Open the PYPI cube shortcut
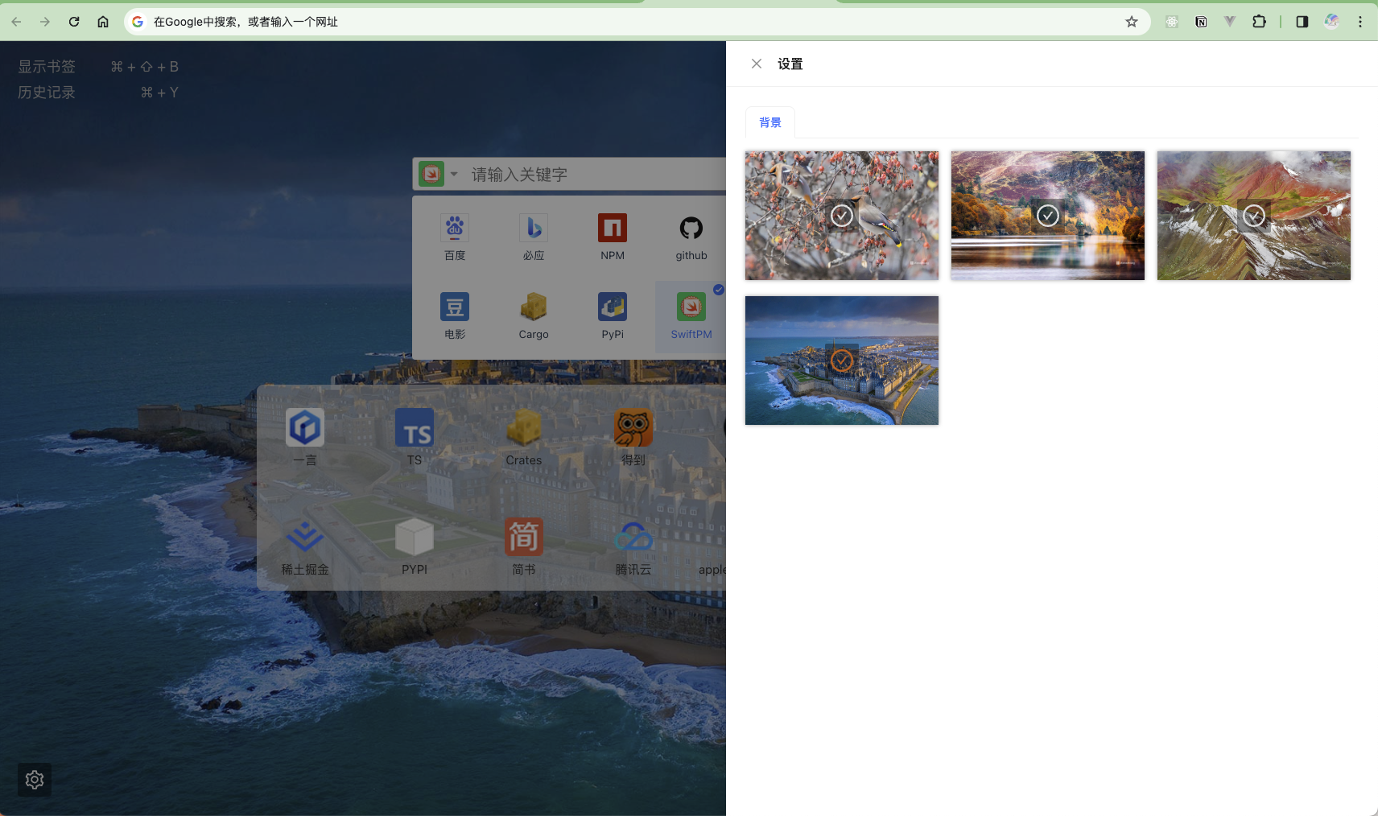 click(x=415, y=546)
